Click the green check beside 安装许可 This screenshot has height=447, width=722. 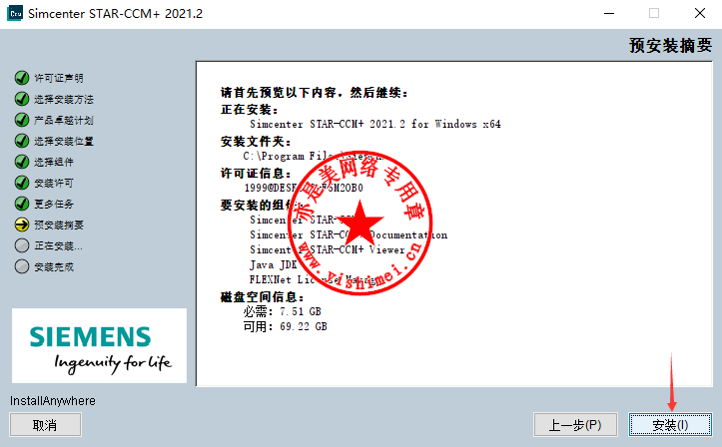pos(22,183)
